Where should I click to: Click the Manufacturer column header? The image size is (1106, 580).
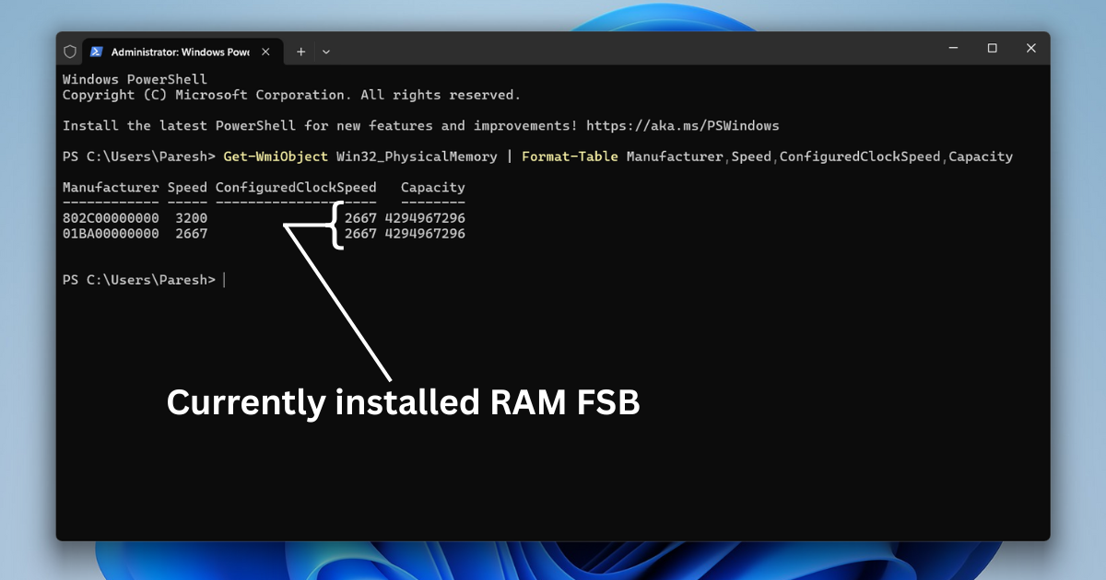click(111, 188)
